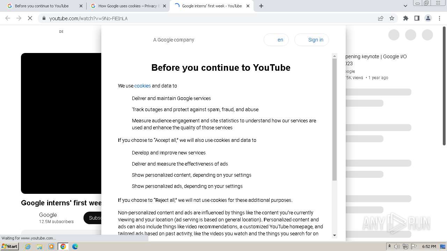The width and height of the screenshot is (447, 251).
Task: Open a new browser tab
Action: [261, 6]
